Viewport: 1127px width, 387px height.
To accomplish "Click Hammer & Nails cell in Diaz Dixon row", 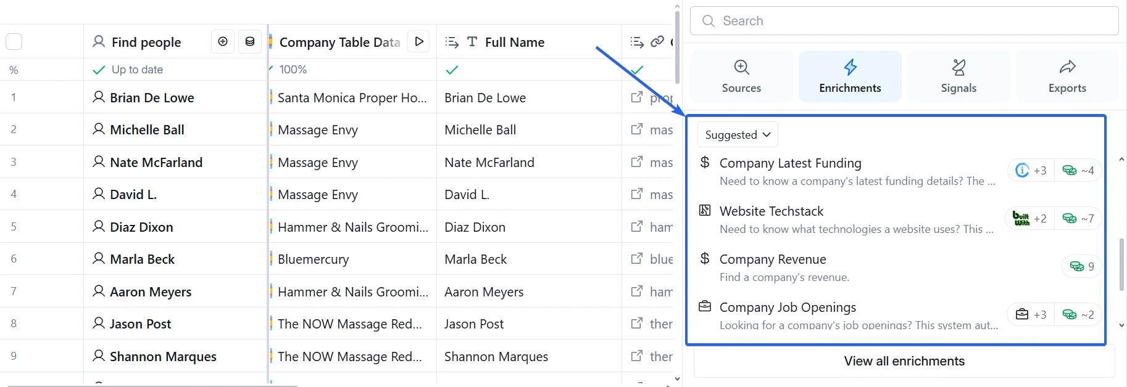I will coord(352,227).
